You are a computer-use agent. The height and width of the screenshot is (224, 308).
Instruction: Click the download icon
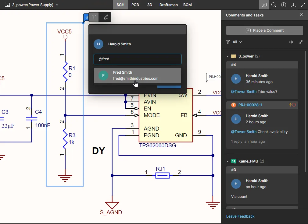[x=293, y=5]
